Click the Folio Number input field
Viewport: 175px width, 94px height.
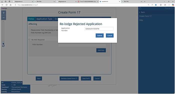[x=82, y=45]
